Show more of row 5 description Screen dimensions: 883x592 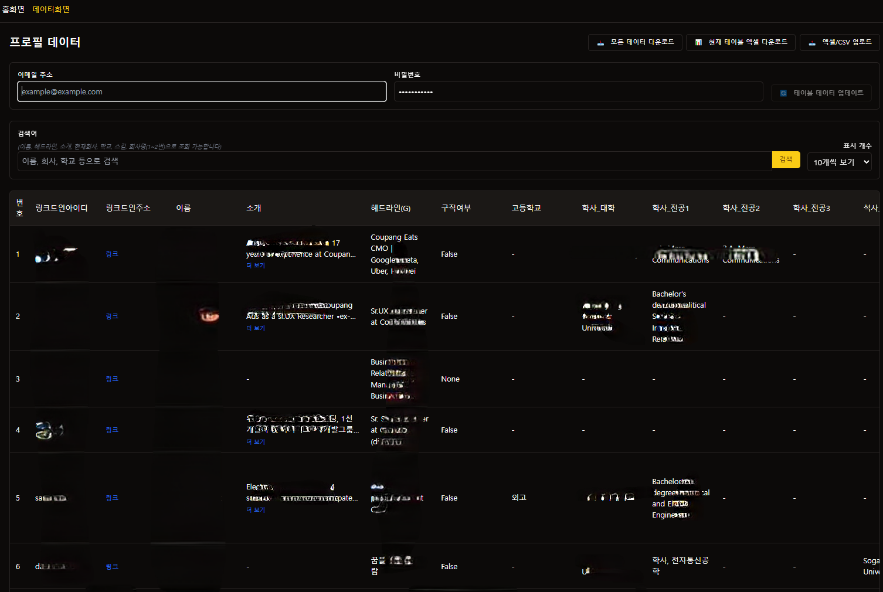tap(256, 510)
